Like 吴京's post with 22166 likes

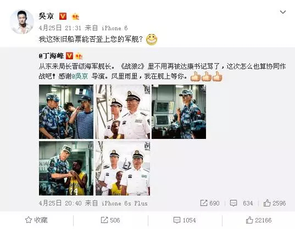click(x=259, y=220)
